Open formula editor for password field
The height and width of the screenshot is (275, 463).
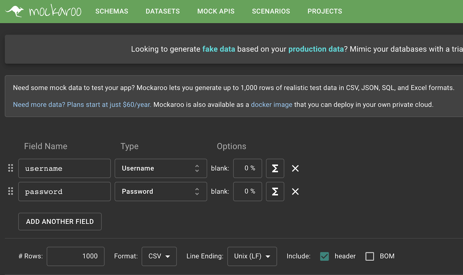[x=275, y=192]
